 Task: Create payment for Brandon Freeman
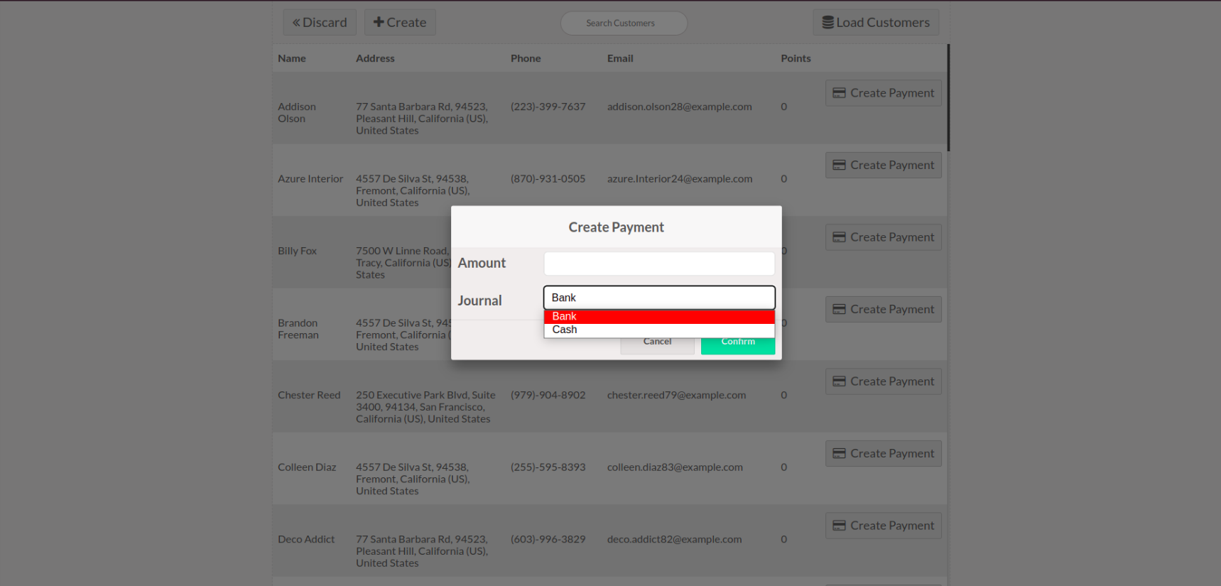[884, 310]
